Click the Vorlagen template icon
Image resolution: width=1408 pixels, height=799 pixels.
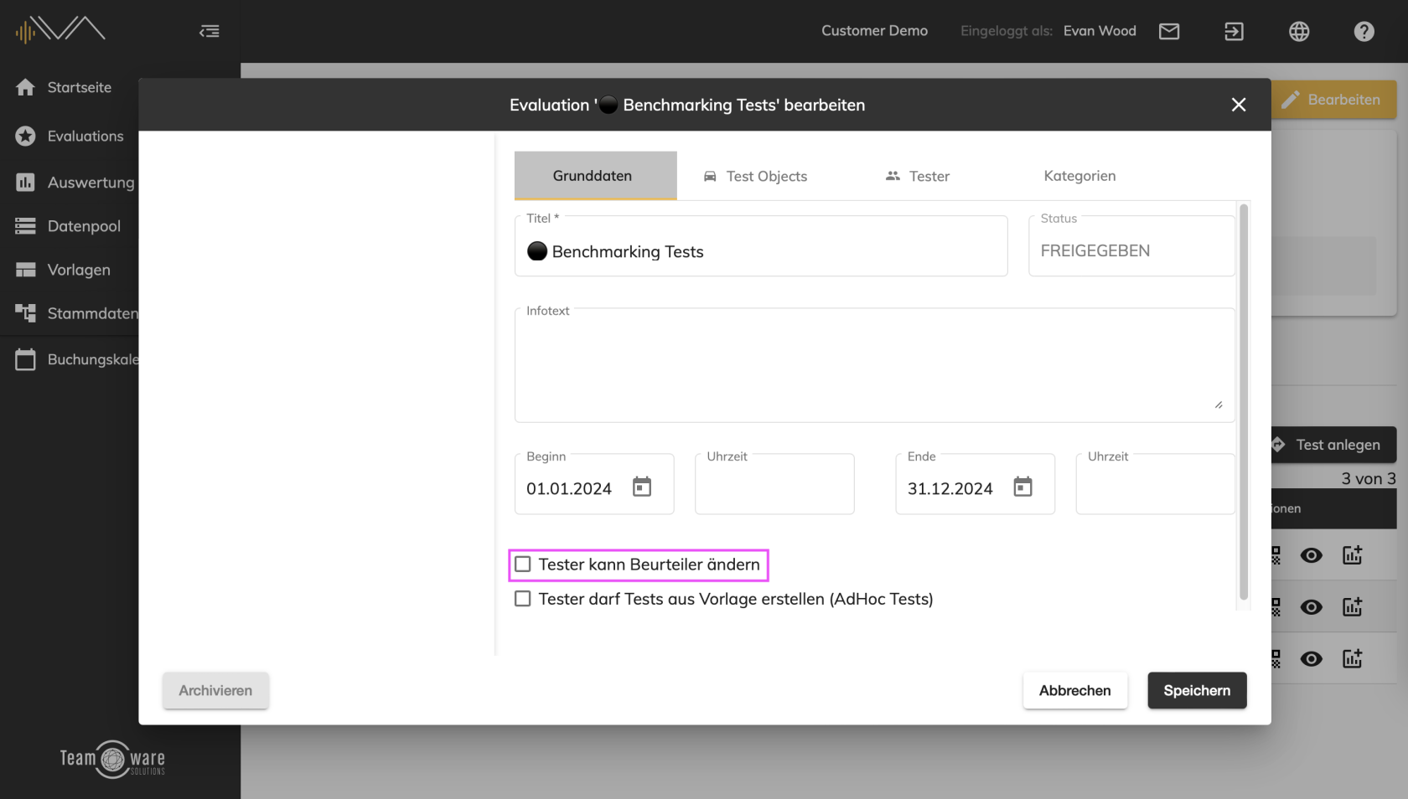click(x=25, y=269)
